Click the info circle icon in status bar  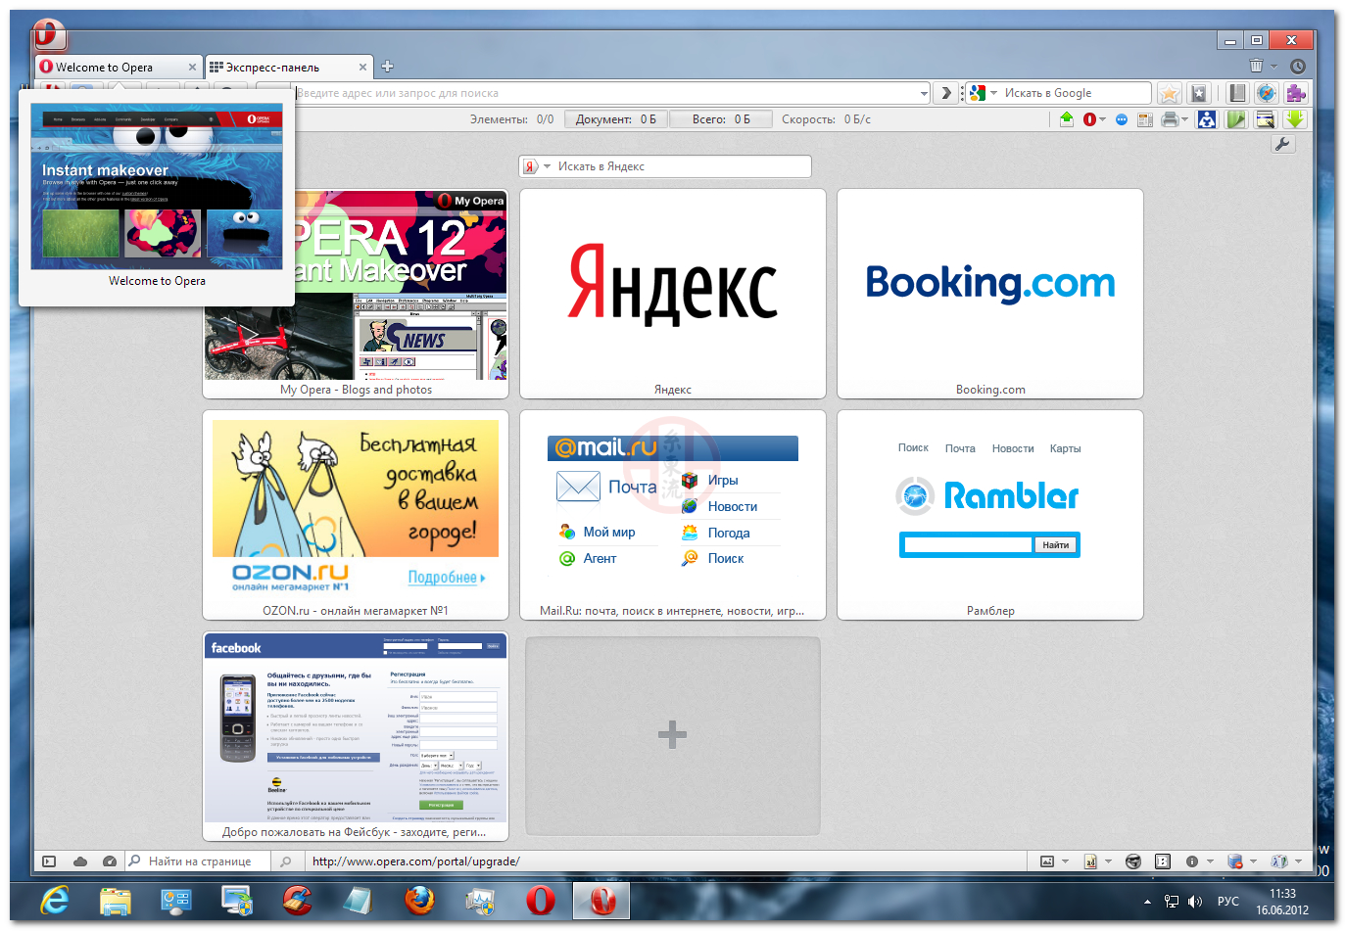coord(1192,861)
